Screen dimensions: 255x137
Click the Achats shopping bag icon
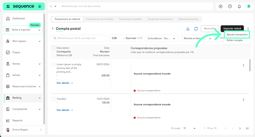click(8, 75)
